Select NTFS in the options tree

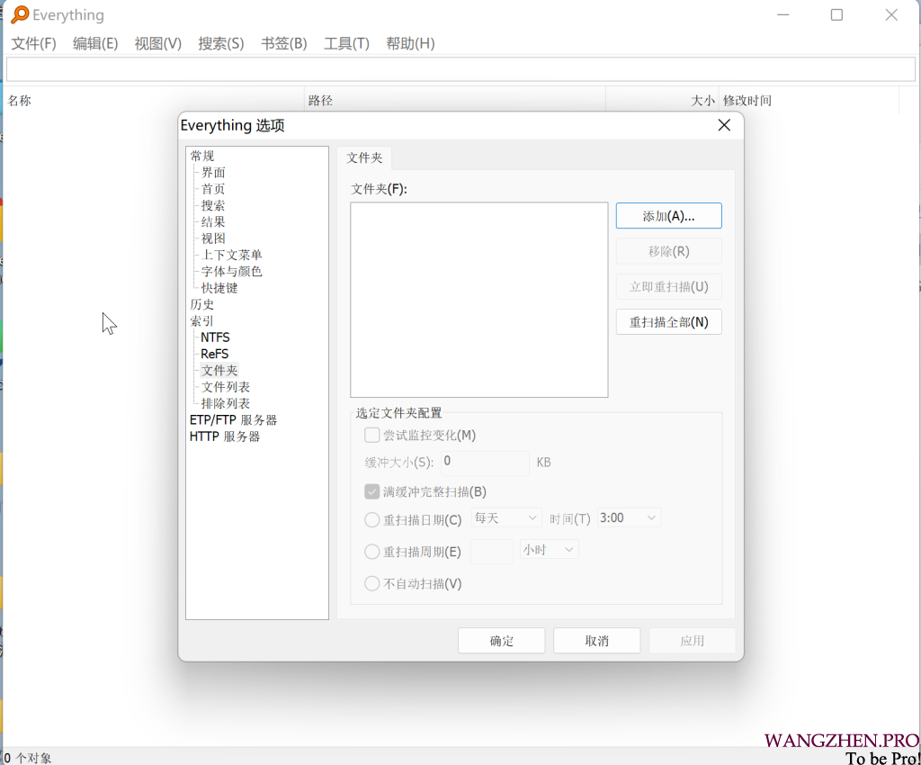click(215, 337)
